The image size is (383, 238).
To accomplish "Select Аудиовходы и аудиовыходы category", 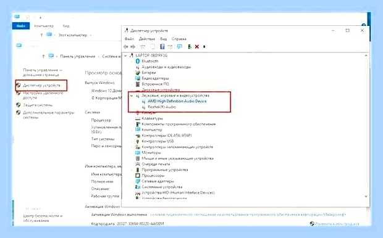I will tap(166, 67).
